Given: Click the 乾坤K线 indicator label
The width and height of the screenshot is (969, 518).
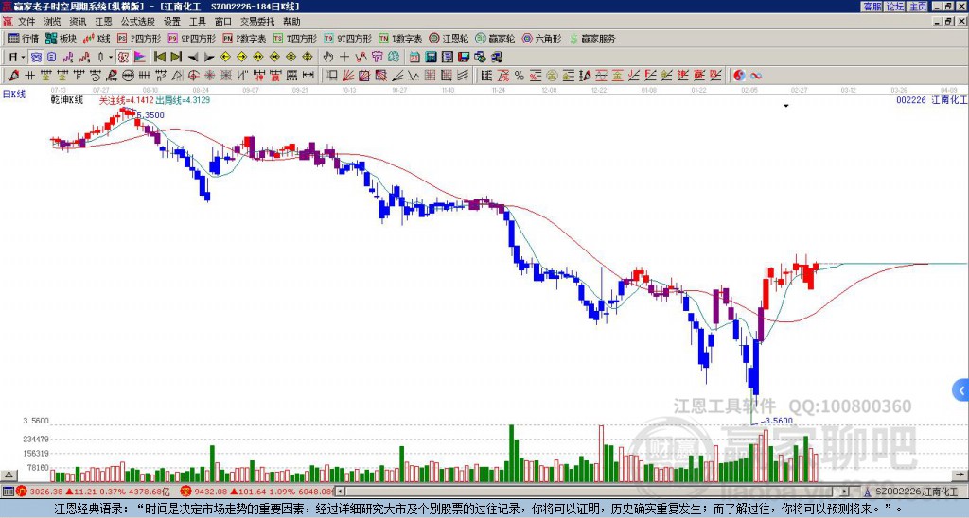Looking at the screenshot, I should [67, 100].
